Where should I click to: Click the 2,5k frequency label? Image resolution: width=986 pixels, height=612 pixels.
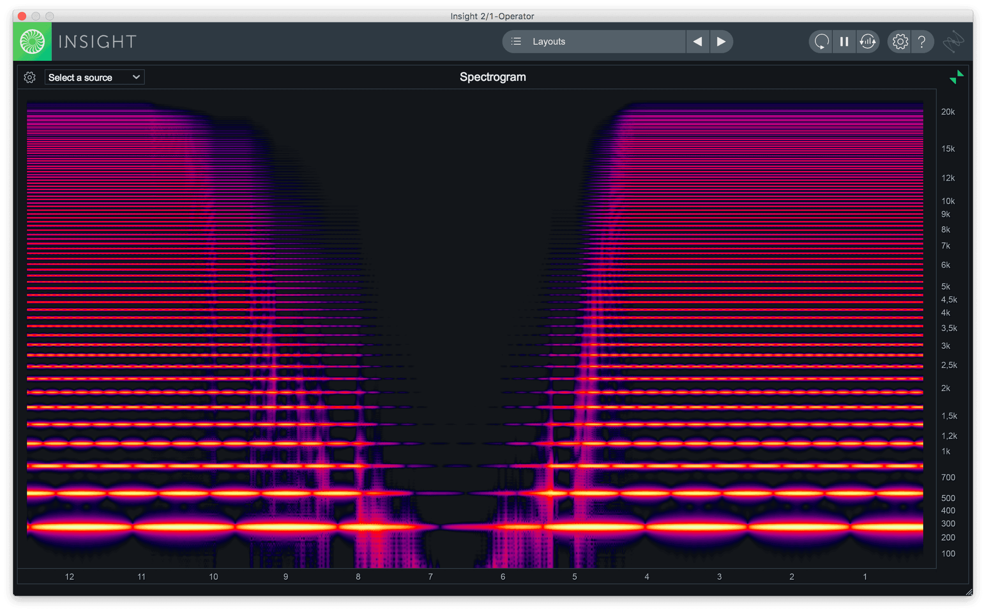coord(949,365)
